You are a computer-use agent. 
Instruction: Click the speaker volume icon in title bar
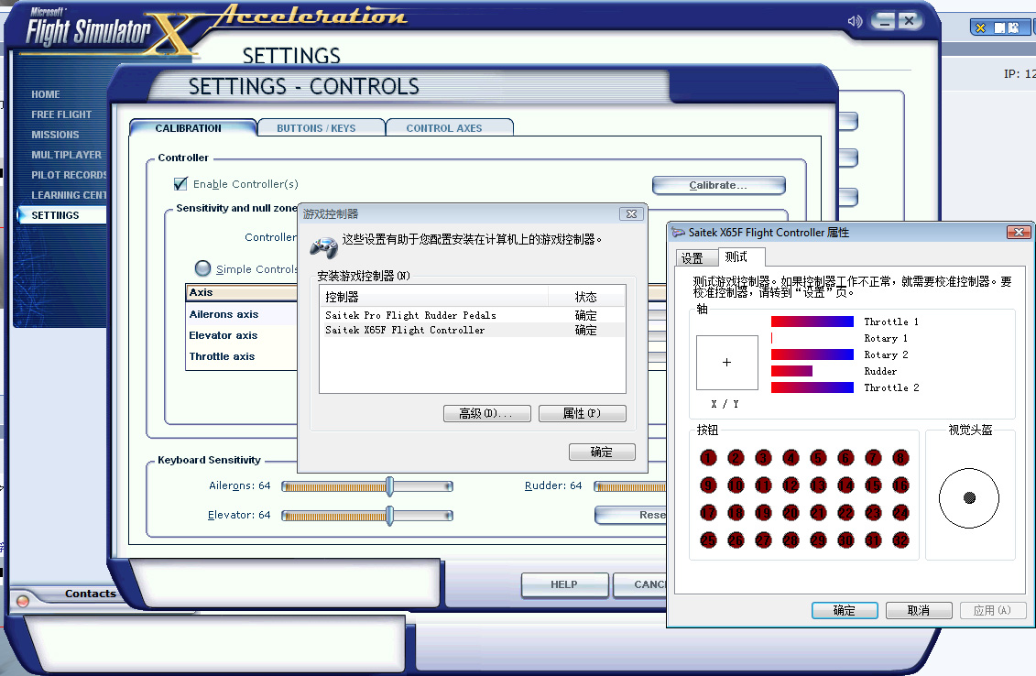pyautogui.click(x=855, y=21)
